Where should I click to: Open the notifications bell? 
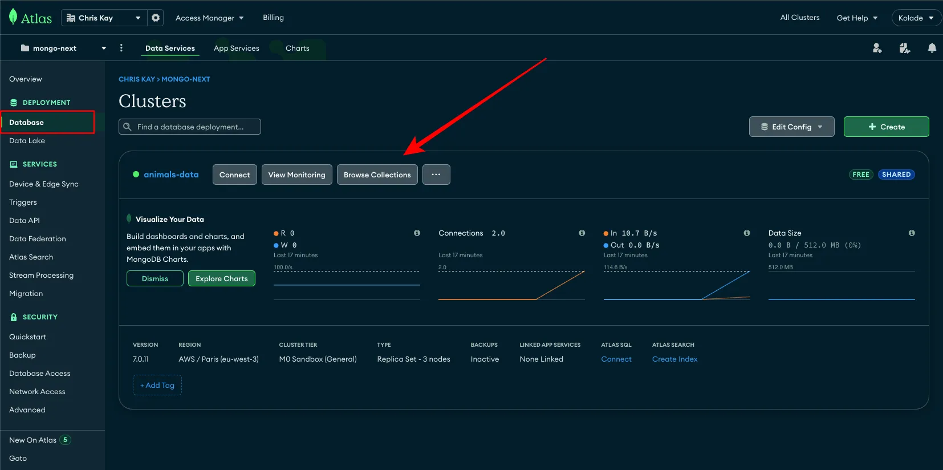click(x=932, y=48)
